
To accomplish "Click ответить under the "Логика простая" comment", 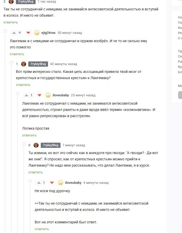I will click(x=29, y=135).
